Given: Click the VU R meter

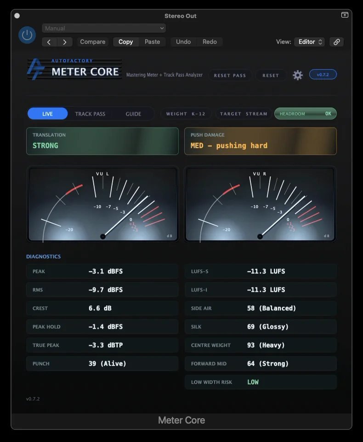Looking at the screenshot, I should click(260, 204).
